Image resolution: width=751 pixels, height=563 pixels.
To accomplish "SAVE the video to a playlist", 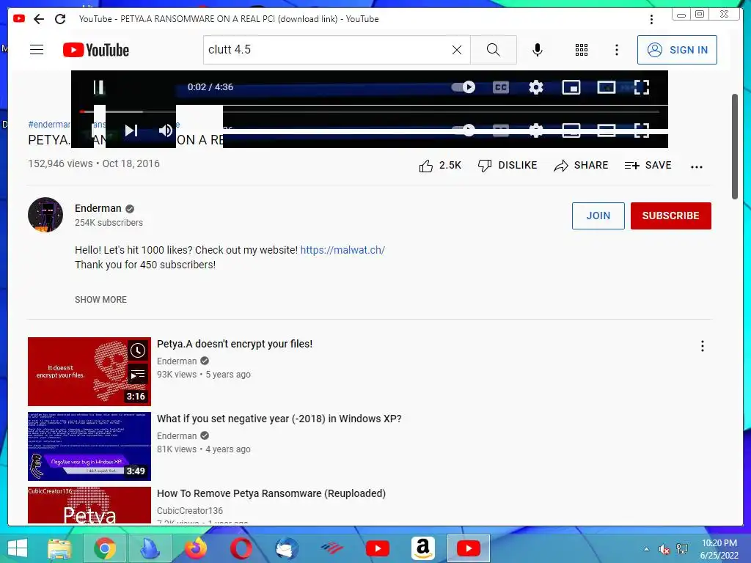I will [x=648, y=166].
